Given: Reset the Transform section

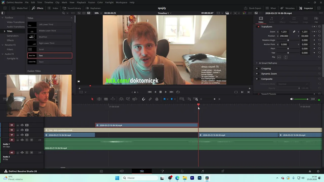Looking at the screenshot, I should [x=319, y=27].
